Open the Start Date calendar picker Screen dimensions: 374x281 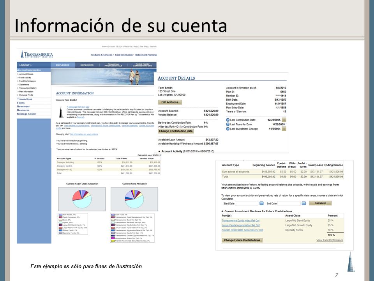261,203
